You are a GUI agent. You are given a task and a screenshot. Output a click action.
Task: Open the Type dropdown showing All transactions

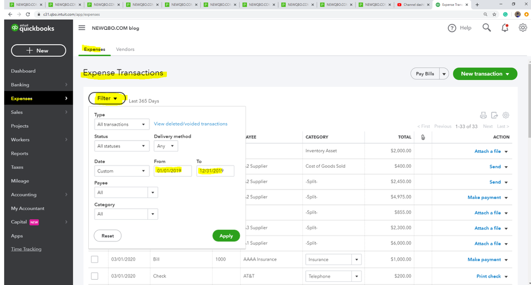121,124
